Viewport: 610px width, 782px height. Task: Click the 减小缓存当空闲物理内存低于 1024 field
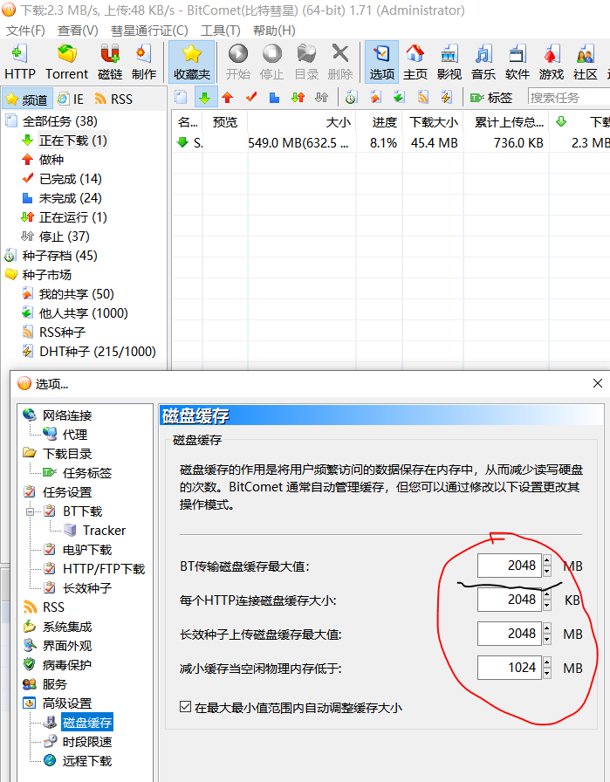510,668
